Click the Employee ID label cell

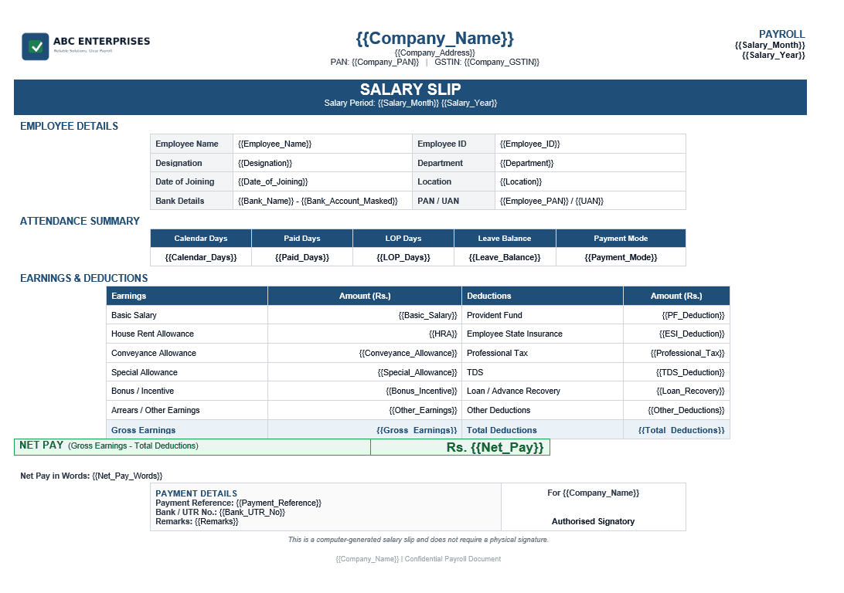454,144
